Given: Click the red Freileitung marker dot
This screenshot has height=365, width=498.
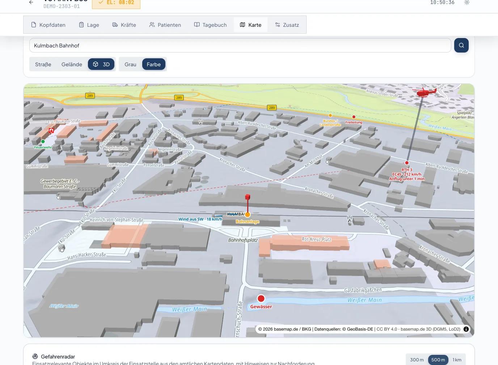Looking at the screenshot, I should (x=354, y=117).
